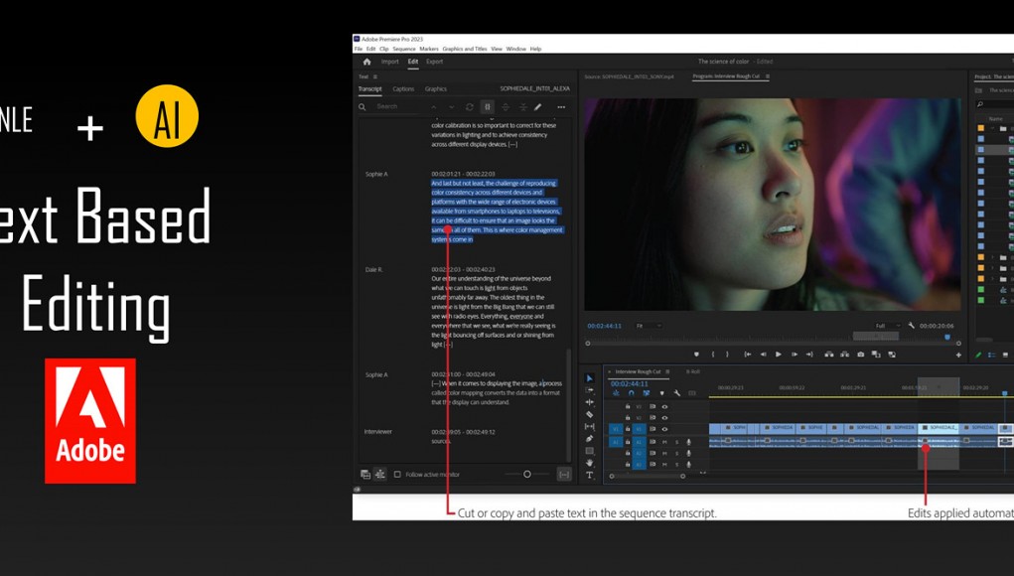1014x576 pixels.
Task: Select the Pen tool
Action: (x=589, y=439)
